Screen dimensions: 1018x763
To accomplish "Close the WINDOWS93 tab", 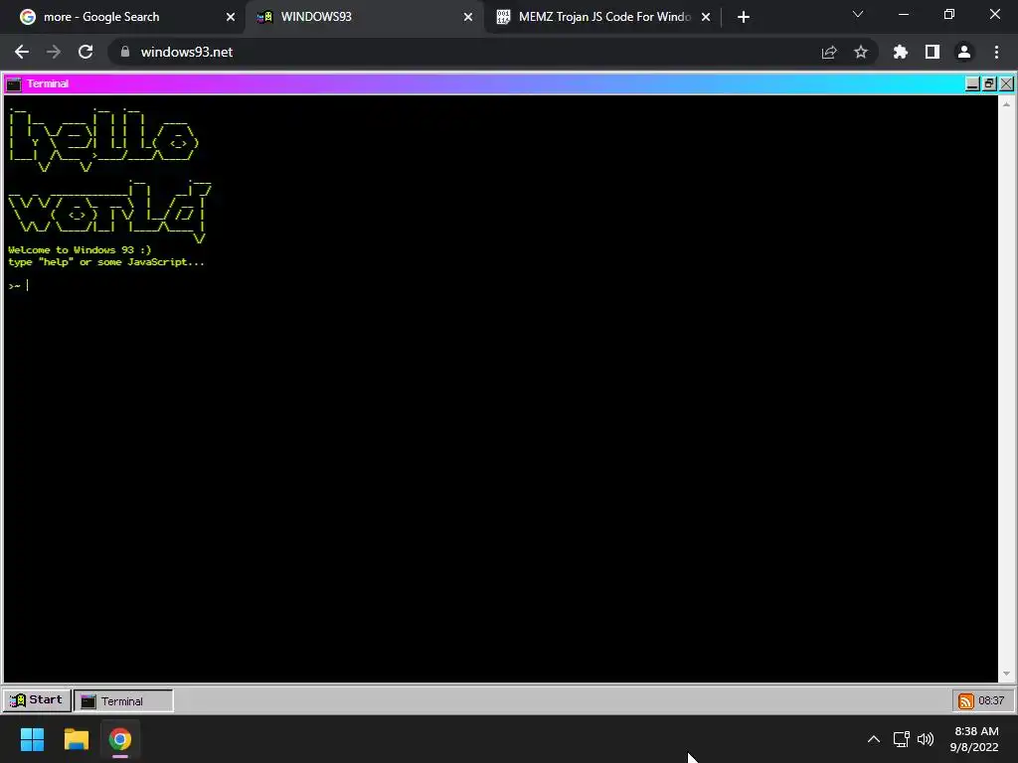I will 468,17.
